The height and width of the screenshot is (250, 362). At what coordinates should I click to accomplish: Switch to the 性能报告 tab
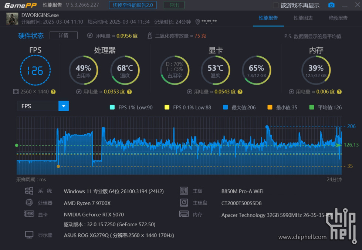click(268, 18)
